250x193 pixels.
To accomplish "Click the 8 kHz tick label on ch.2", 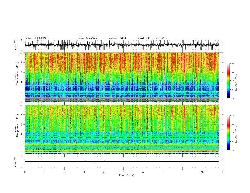I will 22,115.
